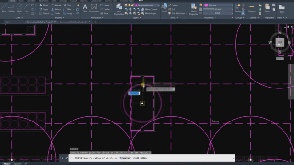Click the object color wheel icon
The width and height of the screenshot is (294, 165).
(x=201, y=5)
